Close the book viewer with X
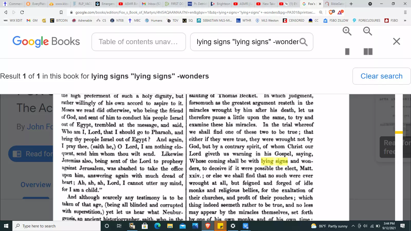Viewport: 411px width, 231px height. [396, 41]
